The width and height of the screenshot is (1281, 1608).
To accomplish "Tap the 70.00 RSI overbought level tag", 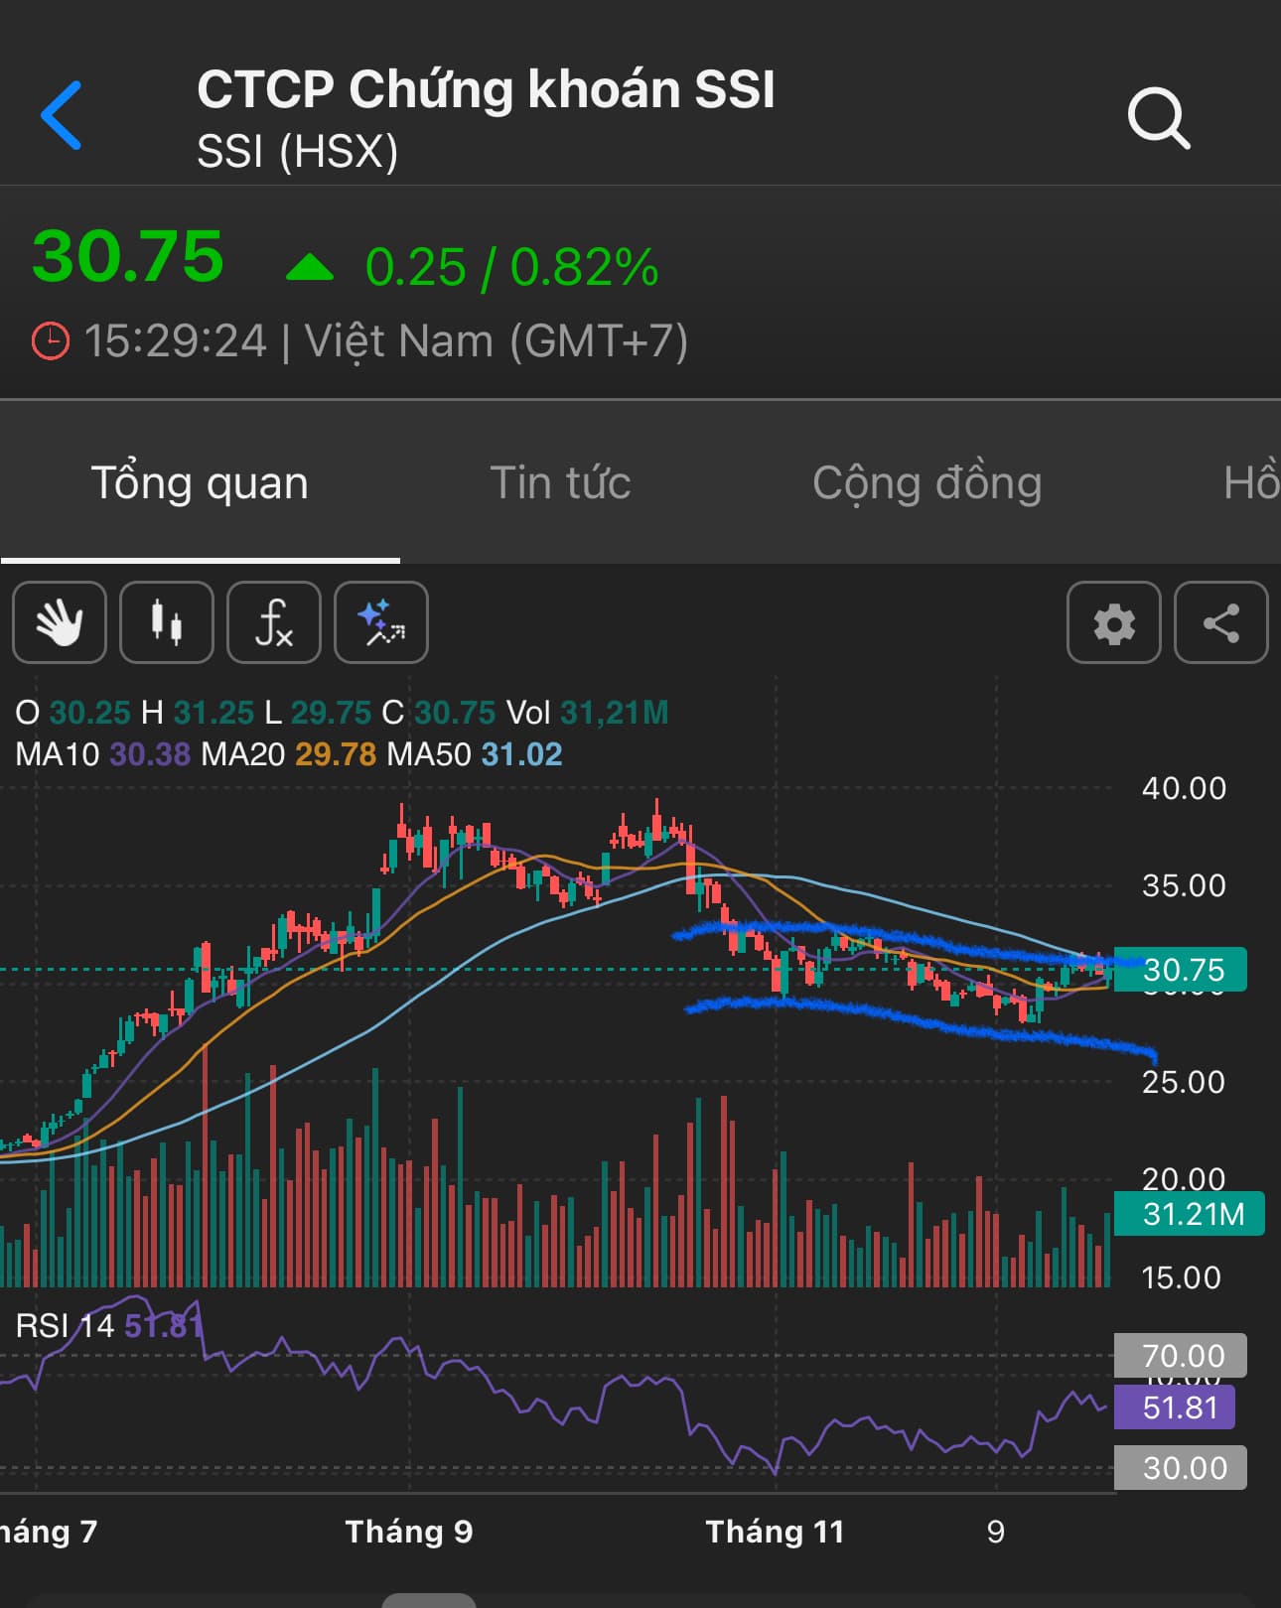I will pos(1181,1355).
